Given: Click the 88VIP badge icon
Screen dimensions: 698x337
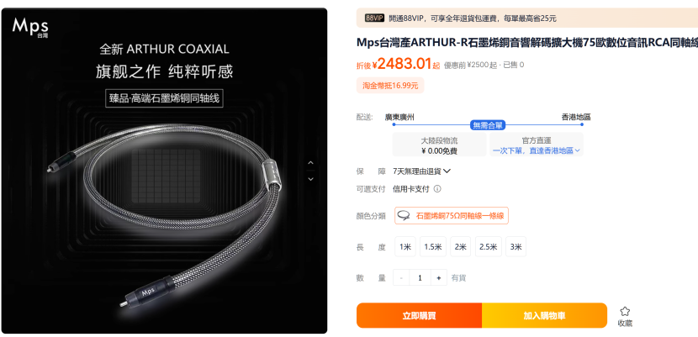Looking at the screenshot, I should pos(374,18).
